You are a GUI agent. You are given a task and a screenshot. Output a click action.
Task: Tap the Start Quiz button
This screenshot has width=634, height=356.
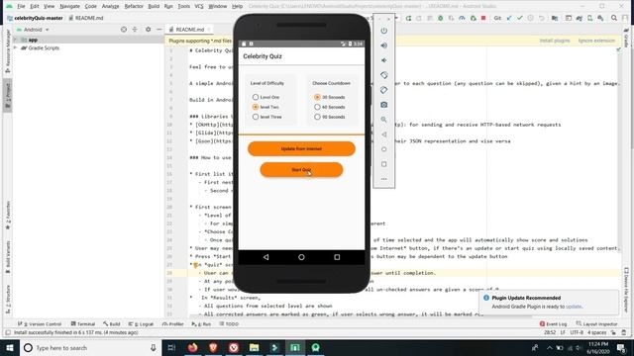click(x=301, y=170)
